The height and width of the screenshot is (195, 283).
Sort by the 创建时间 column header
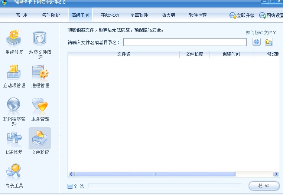tap(231, 54)
